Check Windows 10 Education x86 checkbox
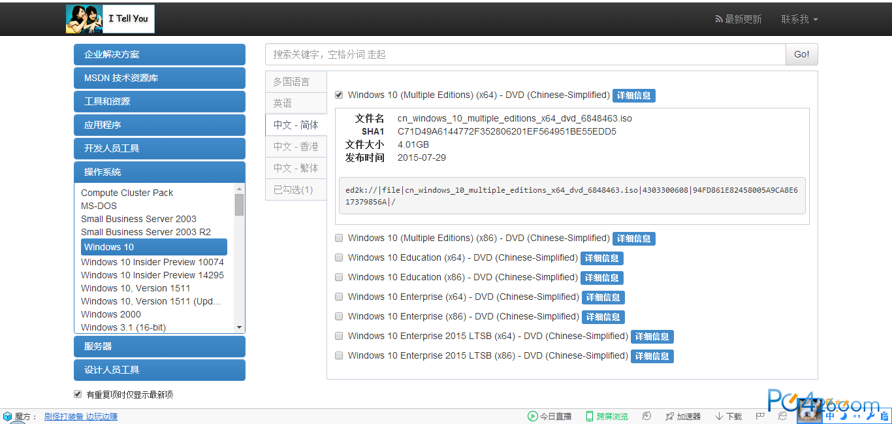This screenshot has height=424, width=892. tap(339, 277)
